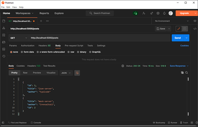Screen dimensions: 198x127
Task: Open the No Environment selector
Action: pos(172,21)
